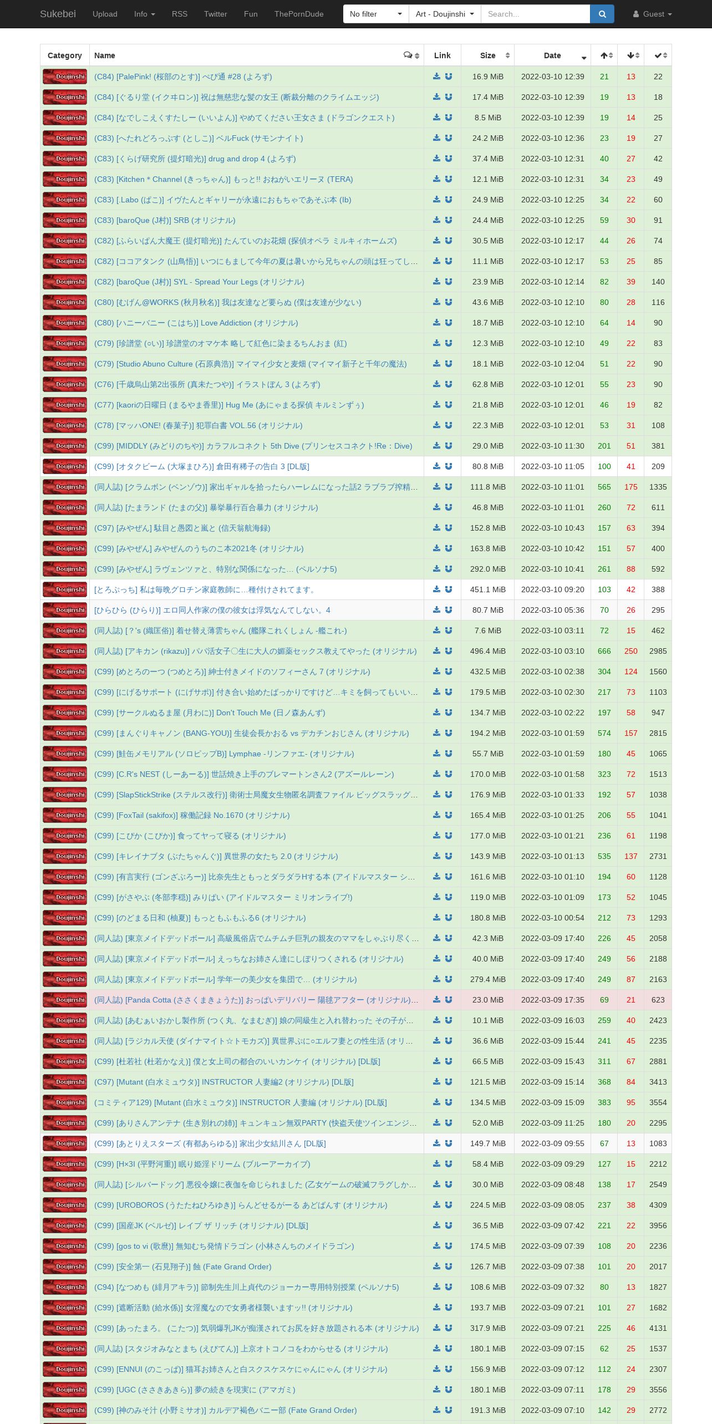
Task: Open the Upload page
Action: pyautogui.click(x=105, y=14)
